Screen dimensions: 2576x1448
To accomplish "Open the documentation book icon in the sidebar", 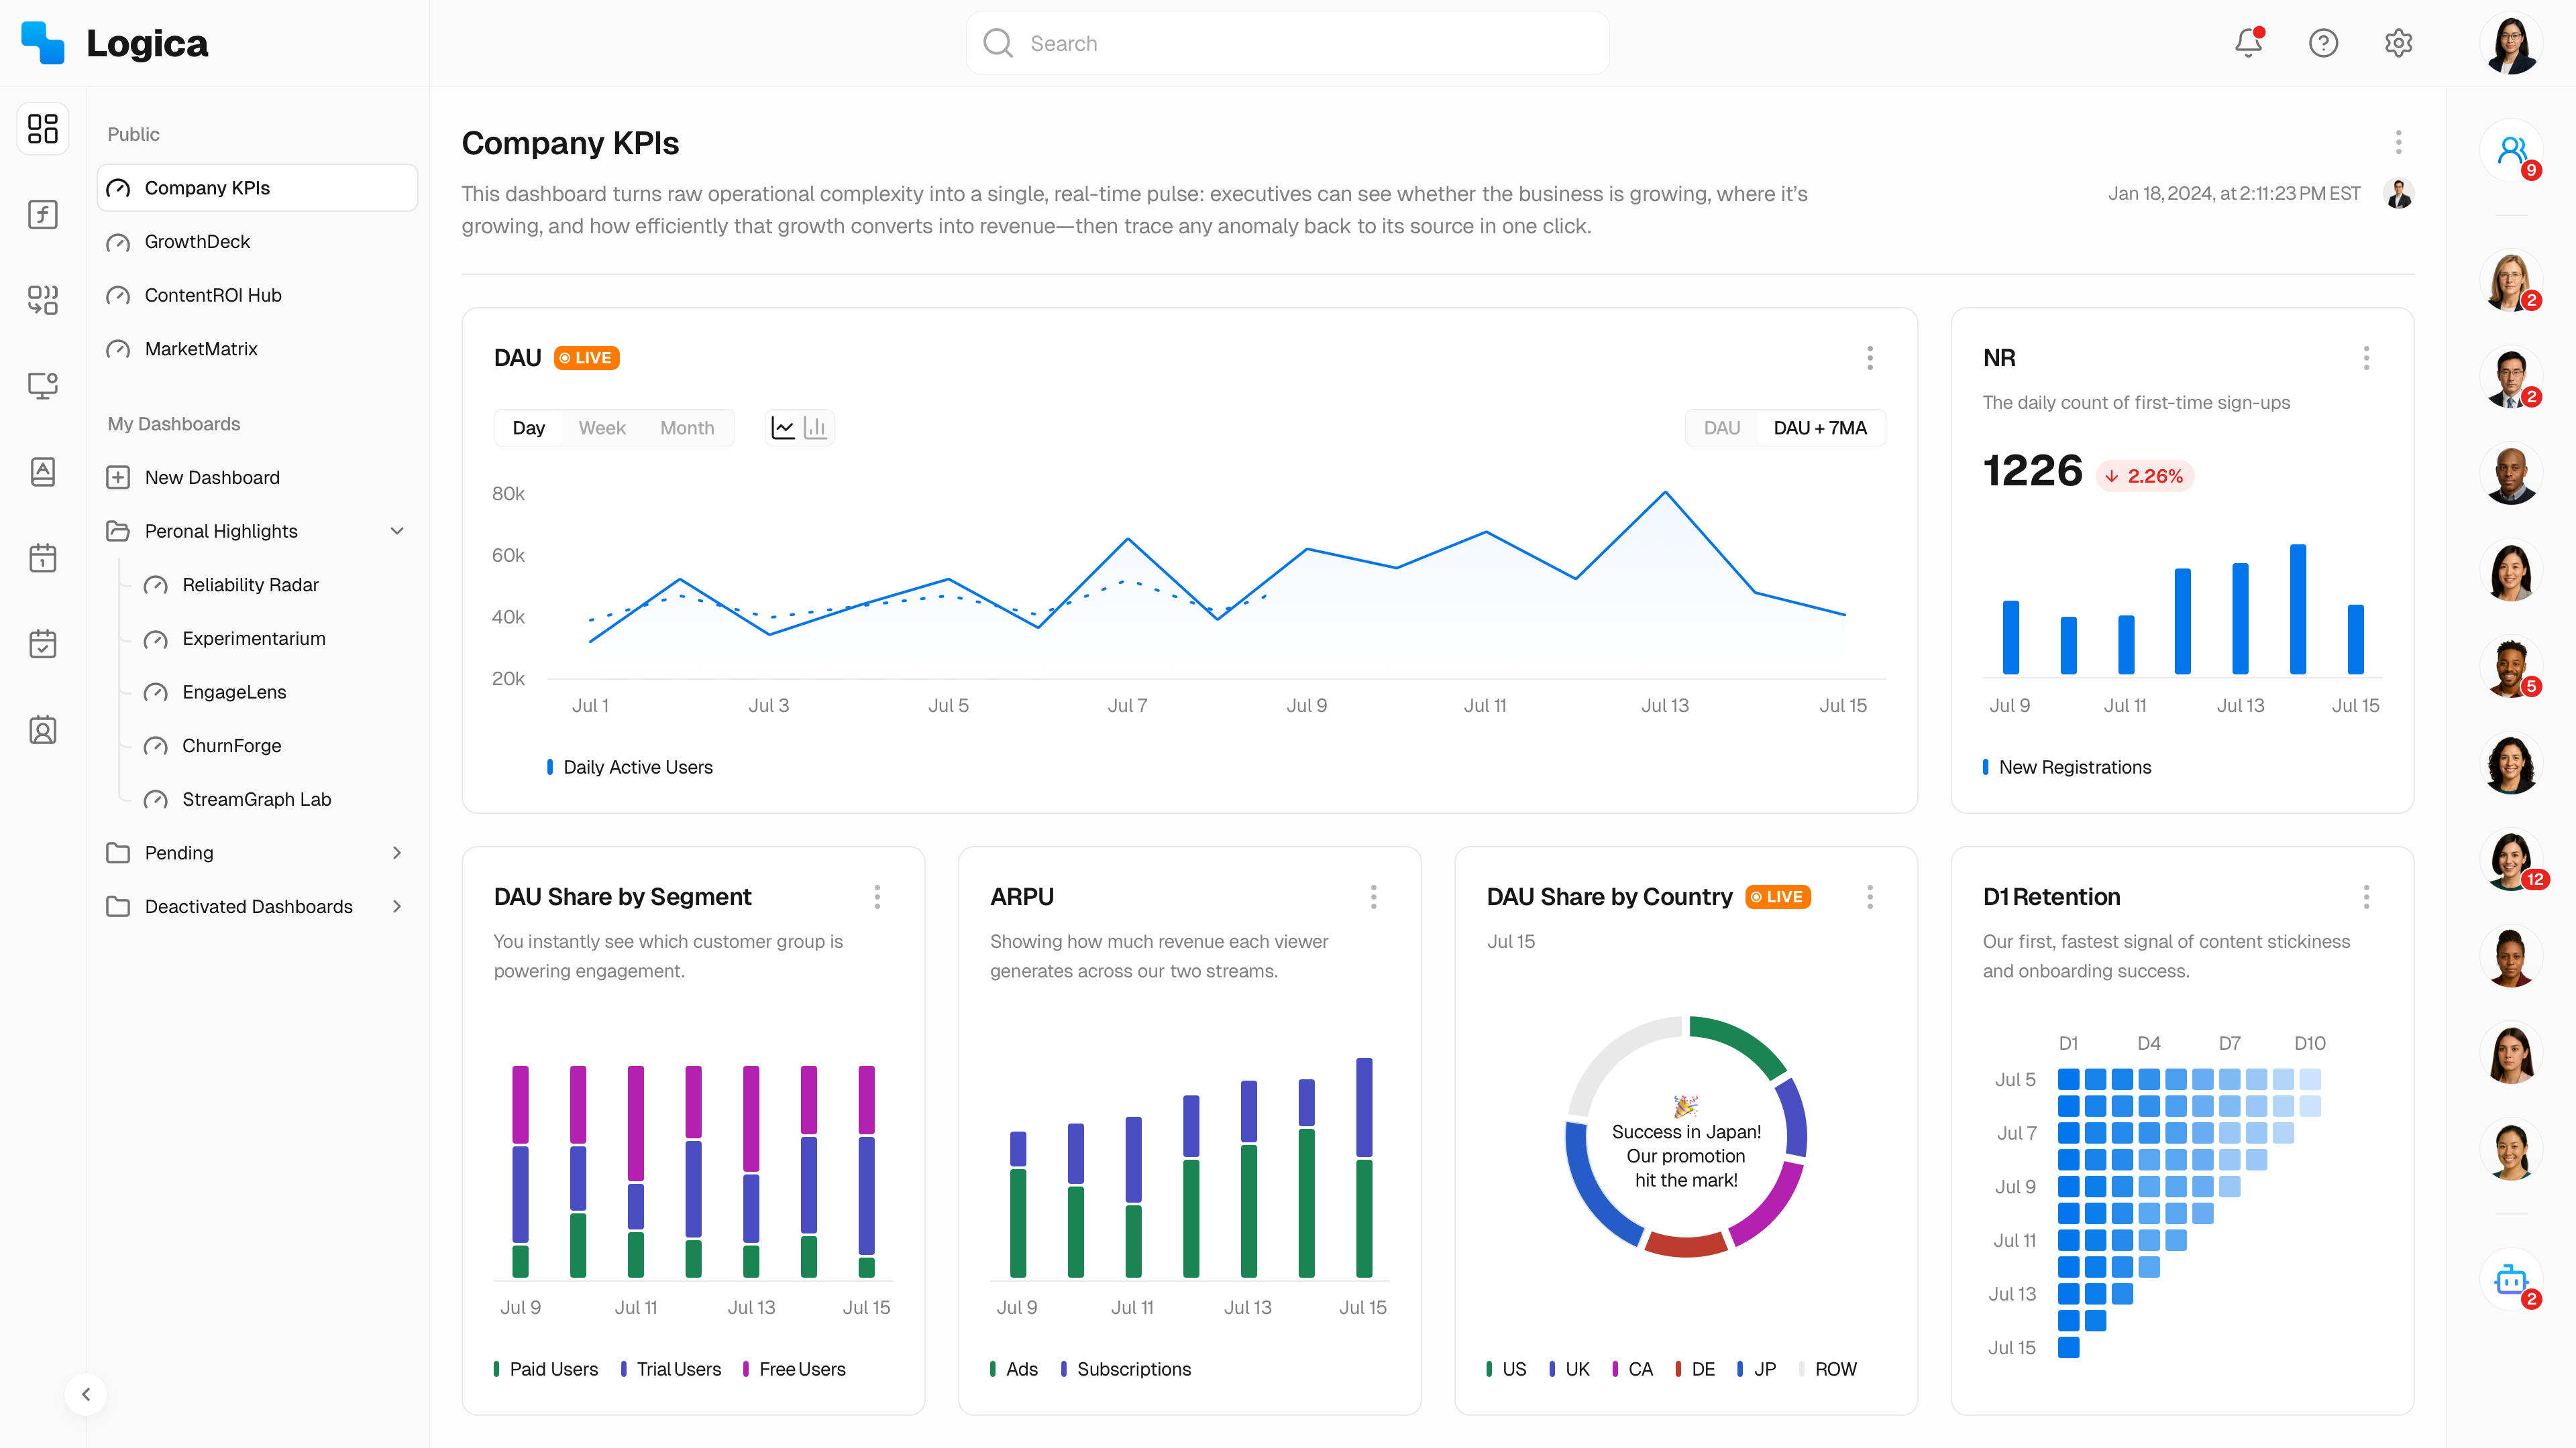I will coord(43,472).
